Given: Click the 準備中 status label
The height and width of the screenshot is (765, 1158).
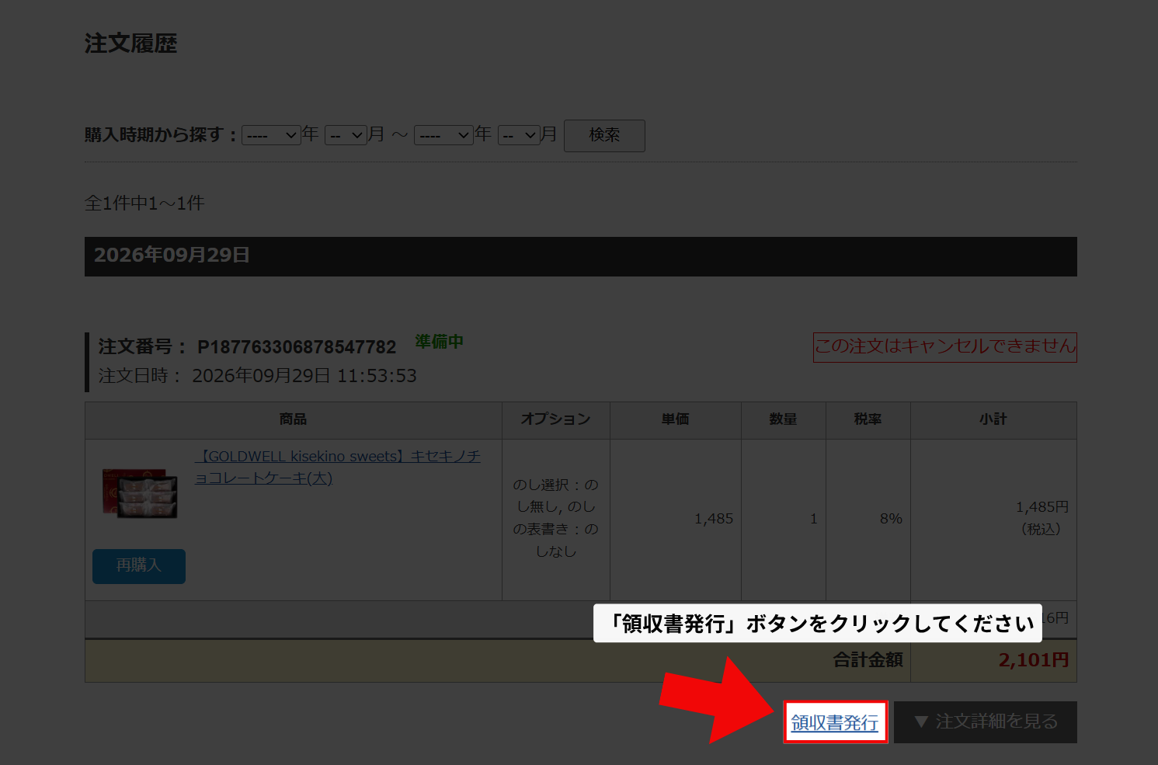Looking at the screenshot, I should click(x=439, y=342).
